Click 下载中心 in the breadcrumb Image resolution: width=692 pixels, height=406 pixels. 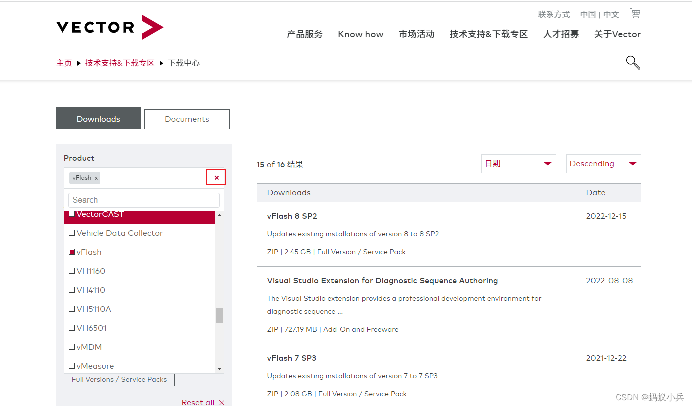(184, 63)
